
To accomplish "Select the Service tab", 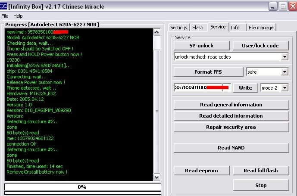I will 218,27.
